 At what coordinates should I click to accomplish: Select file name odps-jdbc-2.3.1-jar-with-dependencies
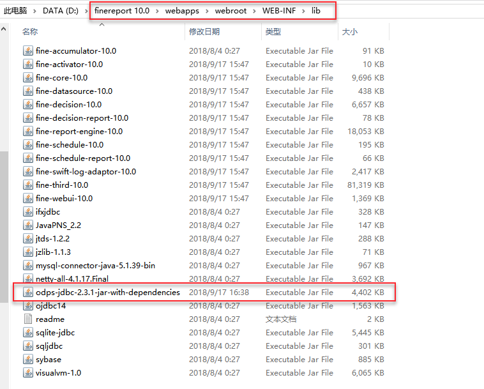(x=108, y=293)
